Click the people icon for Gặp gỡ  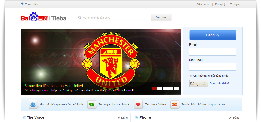[33, 105]
